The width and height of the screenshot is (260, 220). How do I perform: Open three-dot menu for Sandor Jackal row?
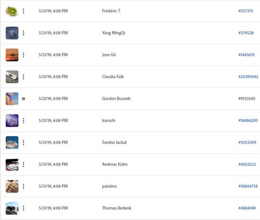pos(23,143)
